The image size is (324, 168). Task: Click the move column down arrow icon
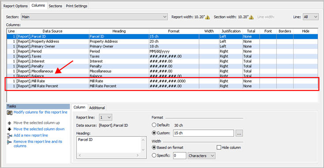pos(9,129)
